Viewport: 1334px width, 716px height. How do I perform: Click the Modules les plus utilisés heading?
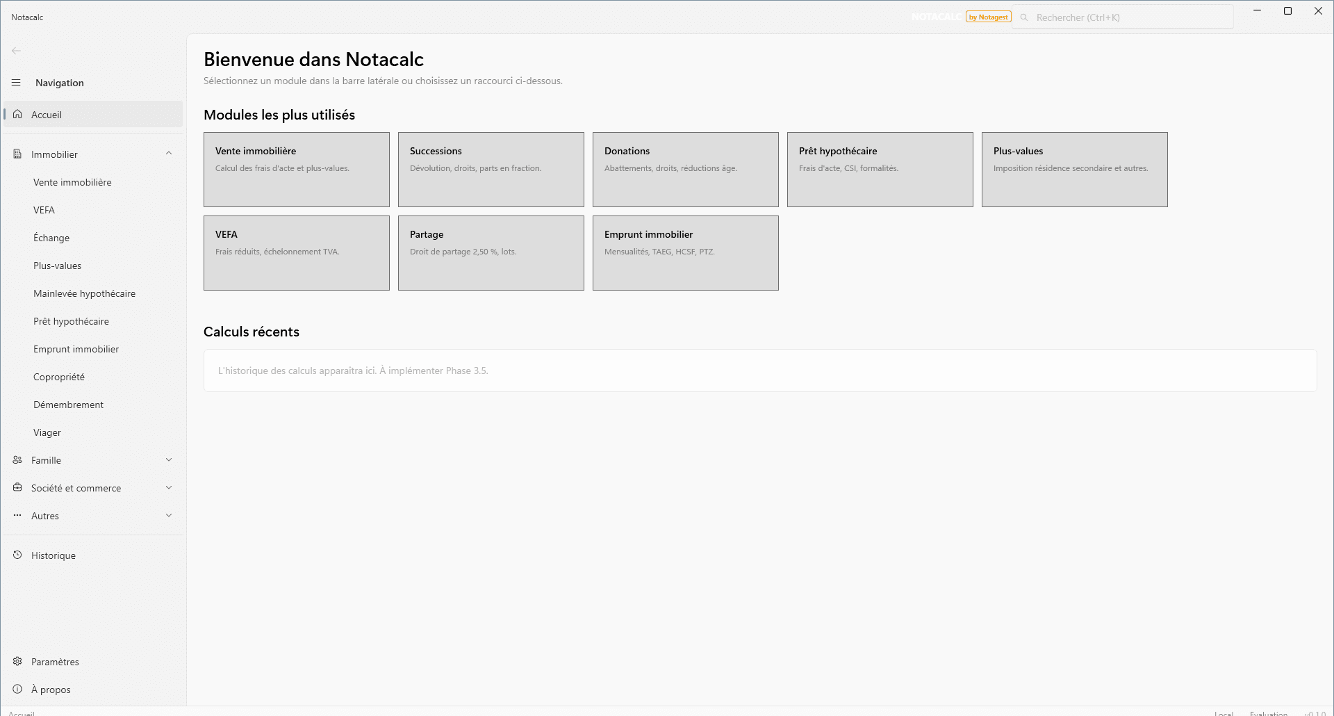(279, 115)
